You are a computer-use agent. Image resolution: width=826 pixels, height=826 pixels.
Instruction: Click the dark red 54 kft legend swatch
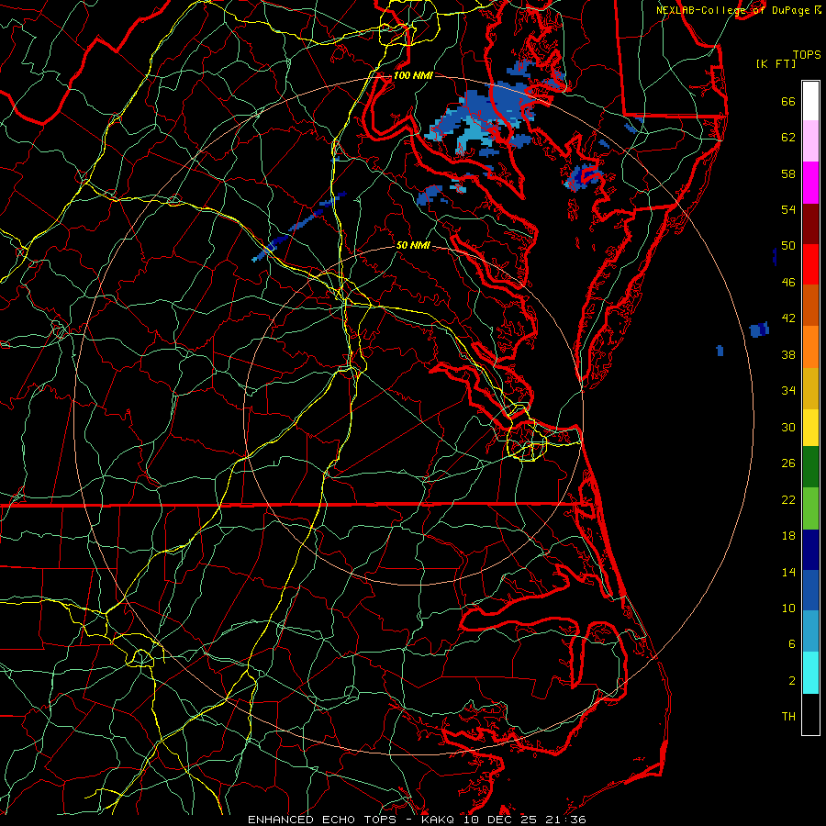(x=810, y=224)
